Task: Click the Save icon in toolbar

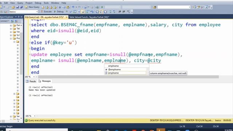Action: (17, 7)
